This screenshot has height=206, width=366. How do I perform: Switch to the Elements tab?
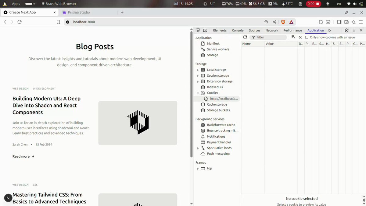click(220, 31)
